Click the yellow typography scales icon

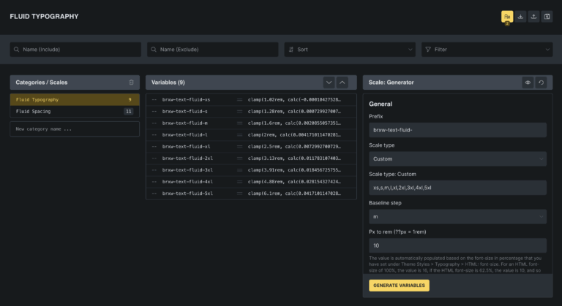(506, 16)
